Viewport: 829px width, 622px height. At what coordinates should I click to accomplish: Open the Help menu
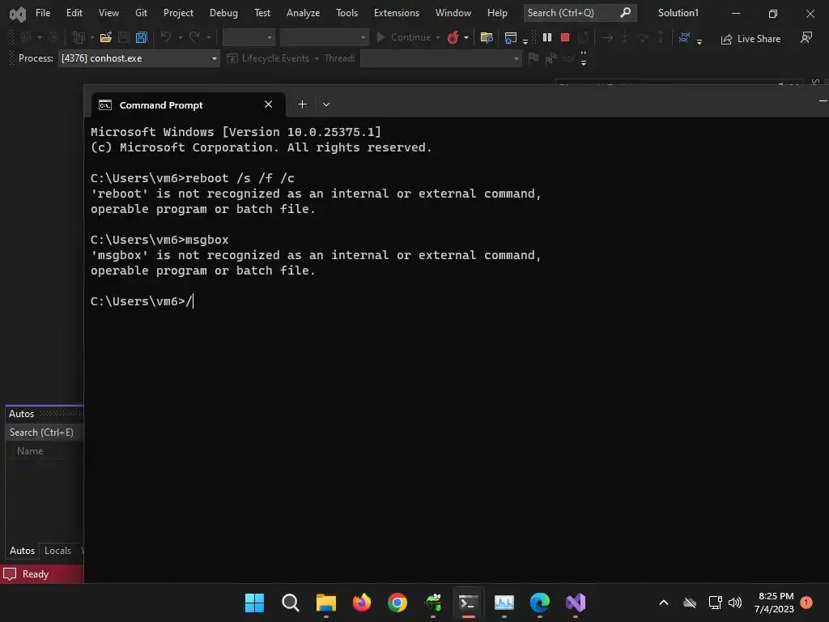pyautogui.click(x=497, y=13)
